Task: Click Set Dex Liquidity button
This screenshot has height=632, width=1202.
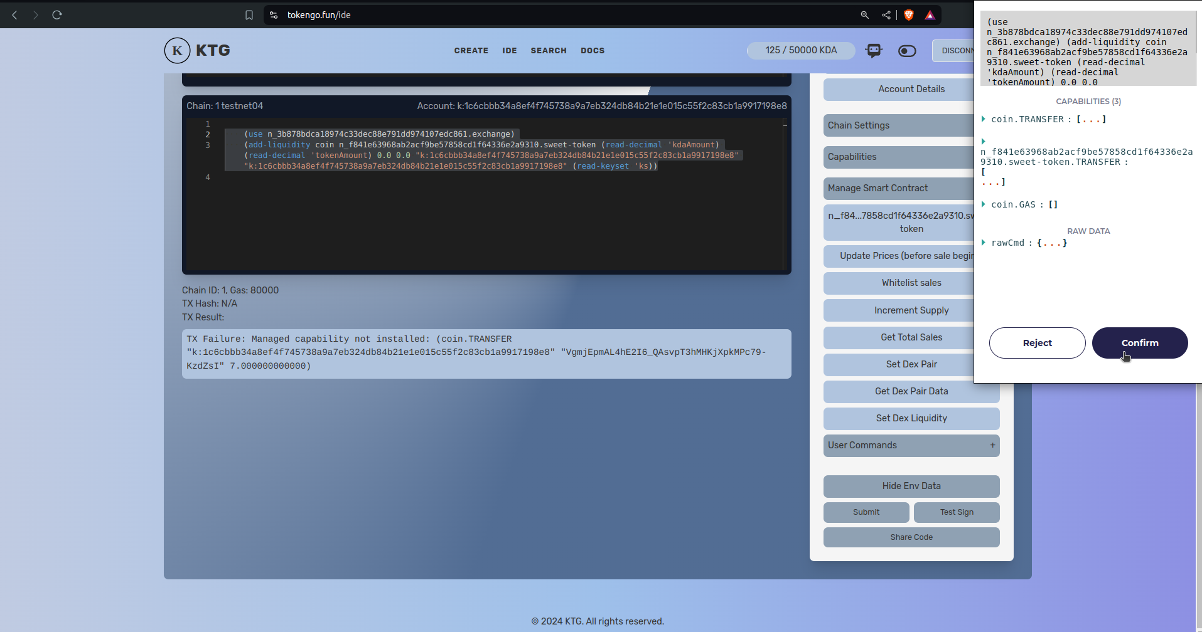Action: tap(911, 418)
